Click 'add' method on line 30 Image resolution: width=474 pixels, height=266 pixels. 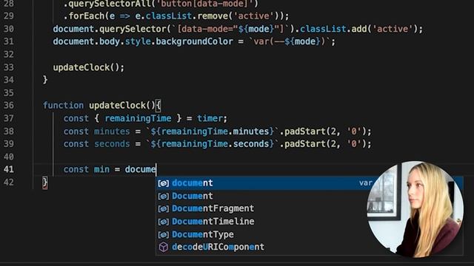click(358, 29)
